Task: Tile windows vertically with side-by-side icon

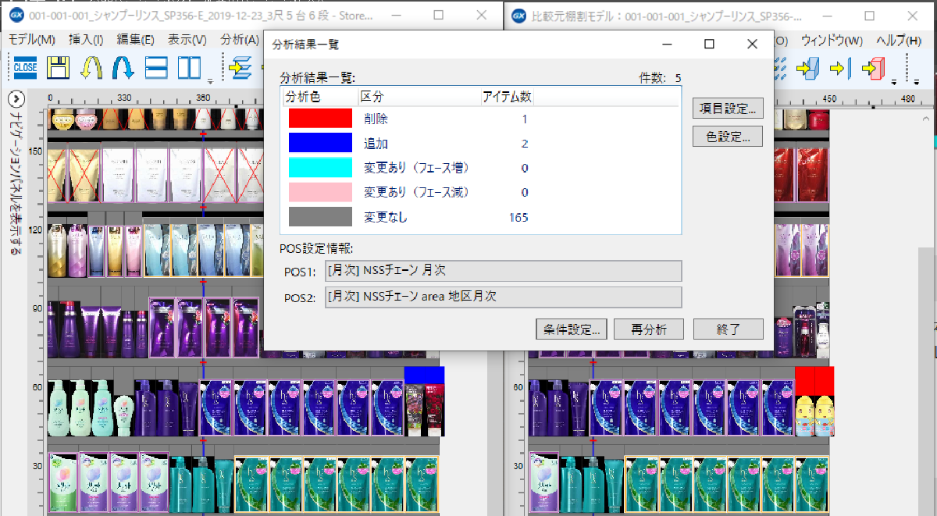Action: [x=188, y=68]
